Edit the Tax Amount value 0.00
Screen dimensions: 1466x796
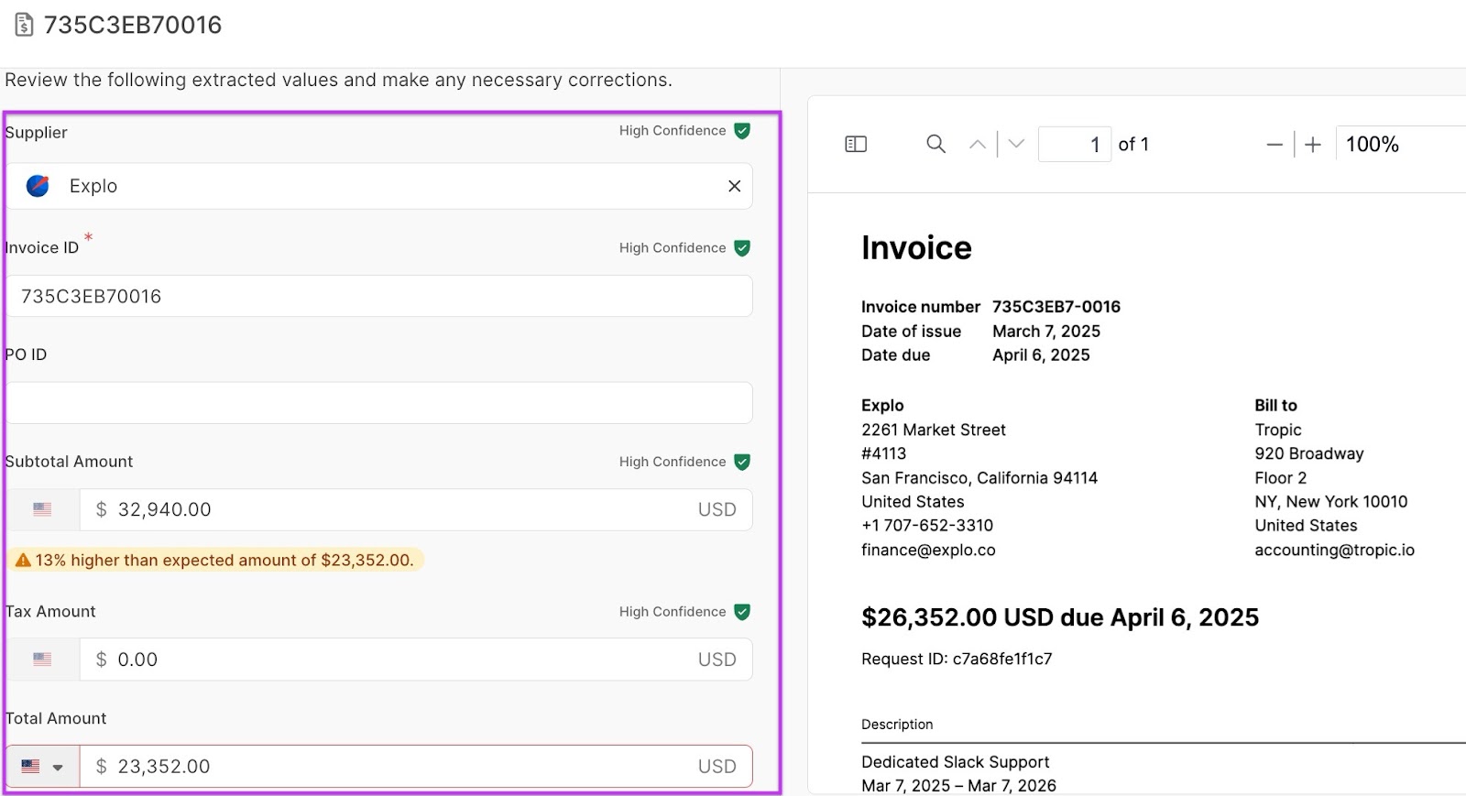click(416, 660)
